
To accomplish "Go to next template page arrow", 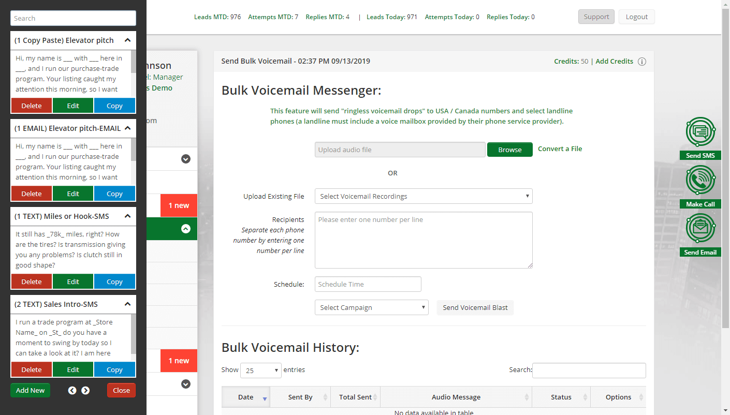I will pos(85,391).
